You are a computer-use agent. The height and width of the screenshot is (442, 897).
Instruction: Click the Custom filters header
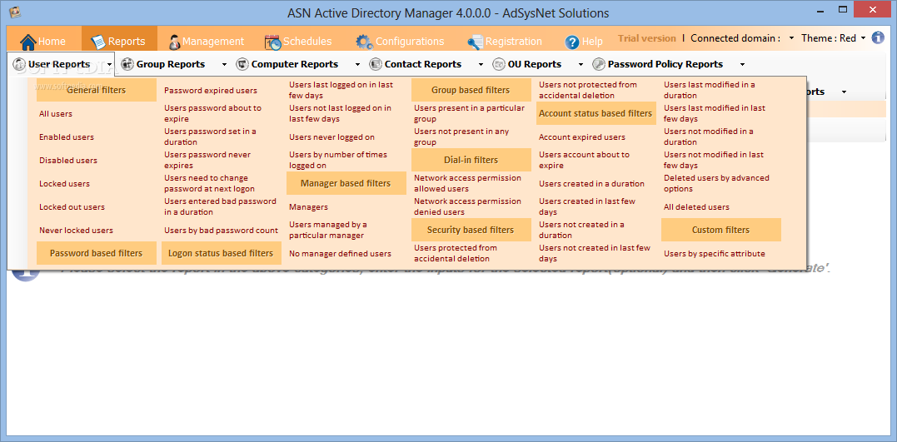tap(720, 230)
